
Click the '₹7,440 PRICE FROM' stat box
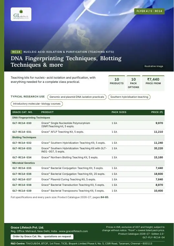[153, 83]
